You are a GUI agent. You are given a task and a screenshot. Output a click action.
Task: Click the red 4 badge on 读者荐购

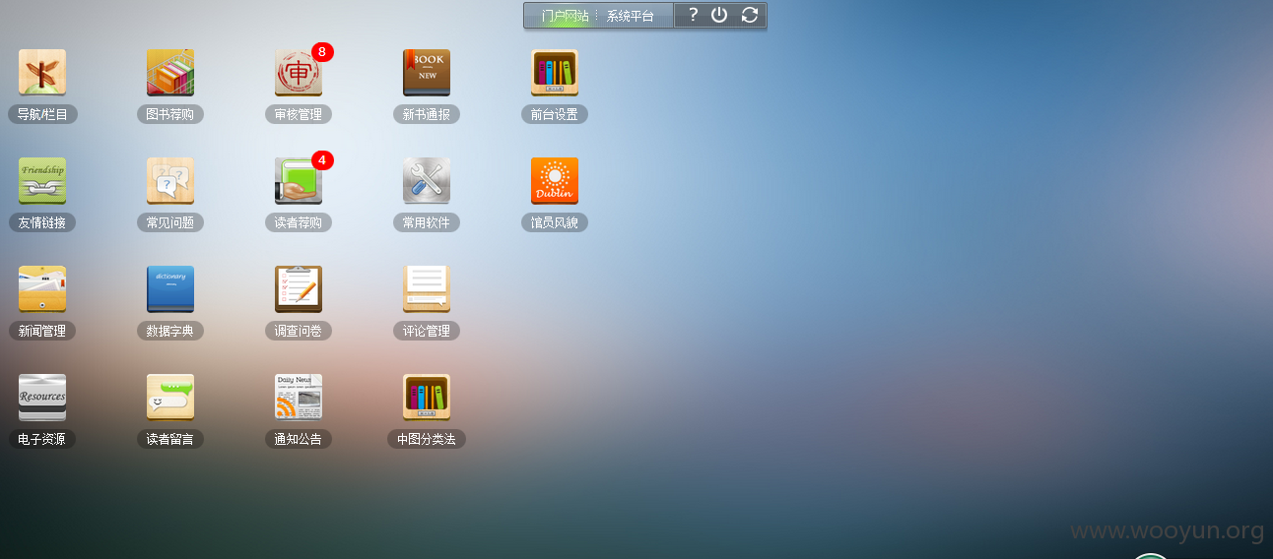coord(322,160)
